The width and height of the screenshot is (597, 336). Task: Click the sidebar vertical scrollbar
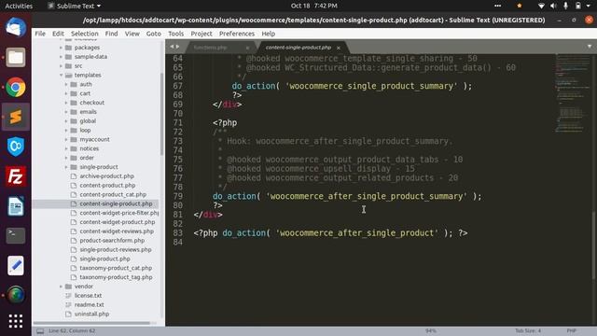(161, 114)
